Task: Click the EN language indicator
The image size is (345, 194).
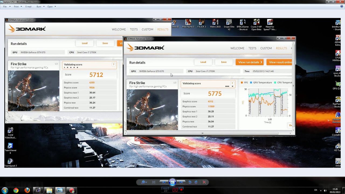Action: click(x=316, y=190)
